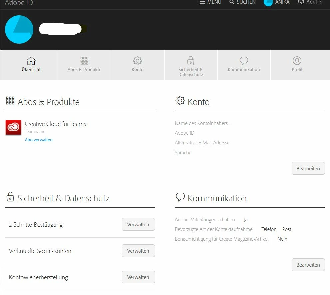Click the Kontowiederherstellung row text
The width and height of the screenshot is (330, 295).
38,277
